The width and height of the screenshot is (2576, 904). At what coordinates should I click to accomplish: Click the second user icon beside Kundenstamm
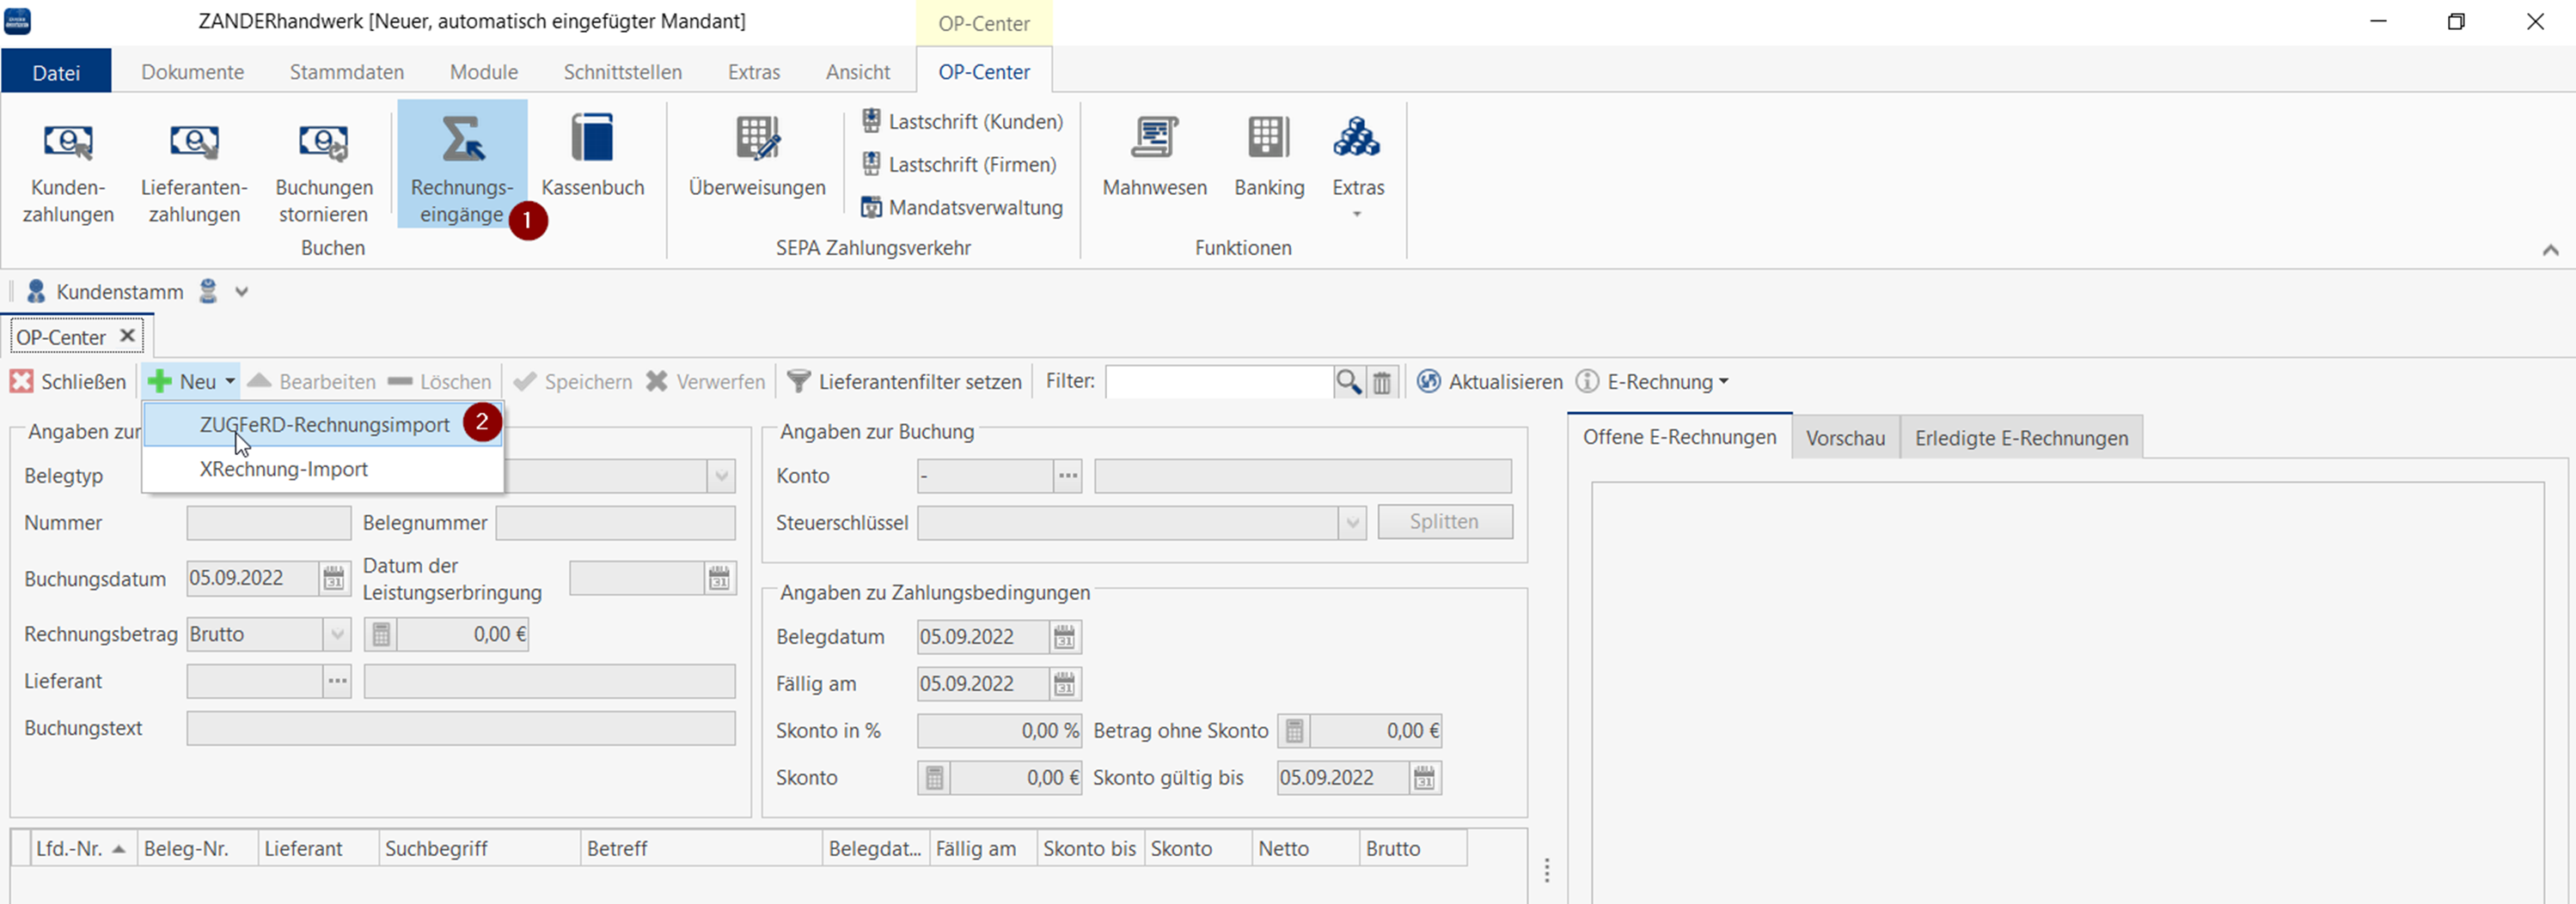(208, 292)
